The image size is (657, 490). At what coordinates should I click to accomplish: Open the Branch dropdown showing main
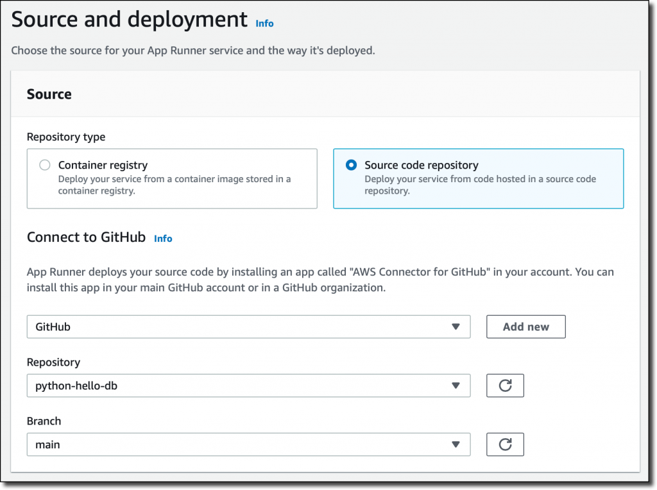click(248, 444)
